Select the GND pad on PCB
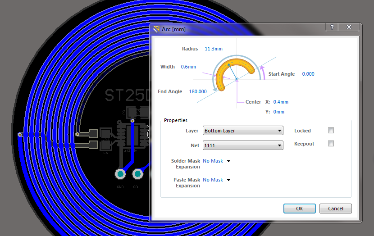This screenshot has height=236, width=374. pos(120,174)
